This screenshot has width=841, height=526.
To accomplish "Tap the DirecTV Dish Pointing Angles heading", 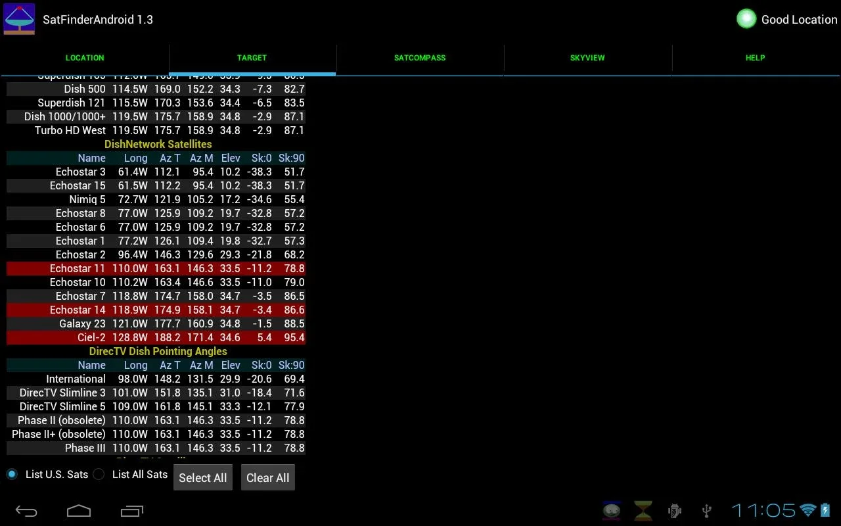I will click(x=158, y=351).
